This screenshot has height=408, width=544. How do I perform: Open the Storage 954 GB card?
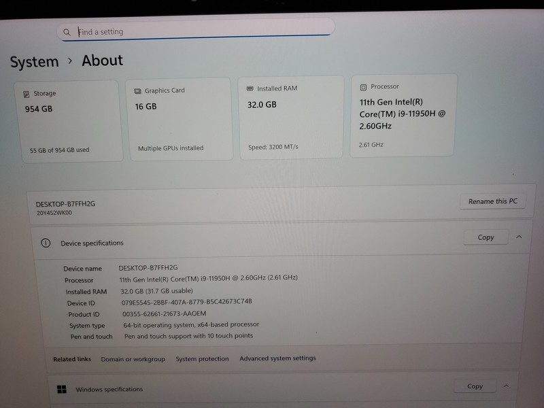69,121
